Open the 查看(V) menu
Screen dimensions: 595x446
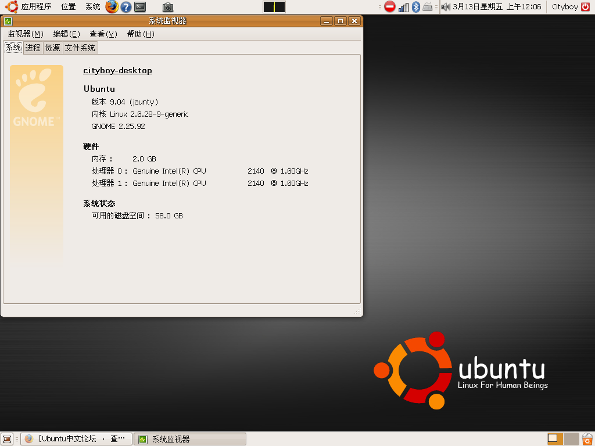pyautogui.click(x=103, y=34)
